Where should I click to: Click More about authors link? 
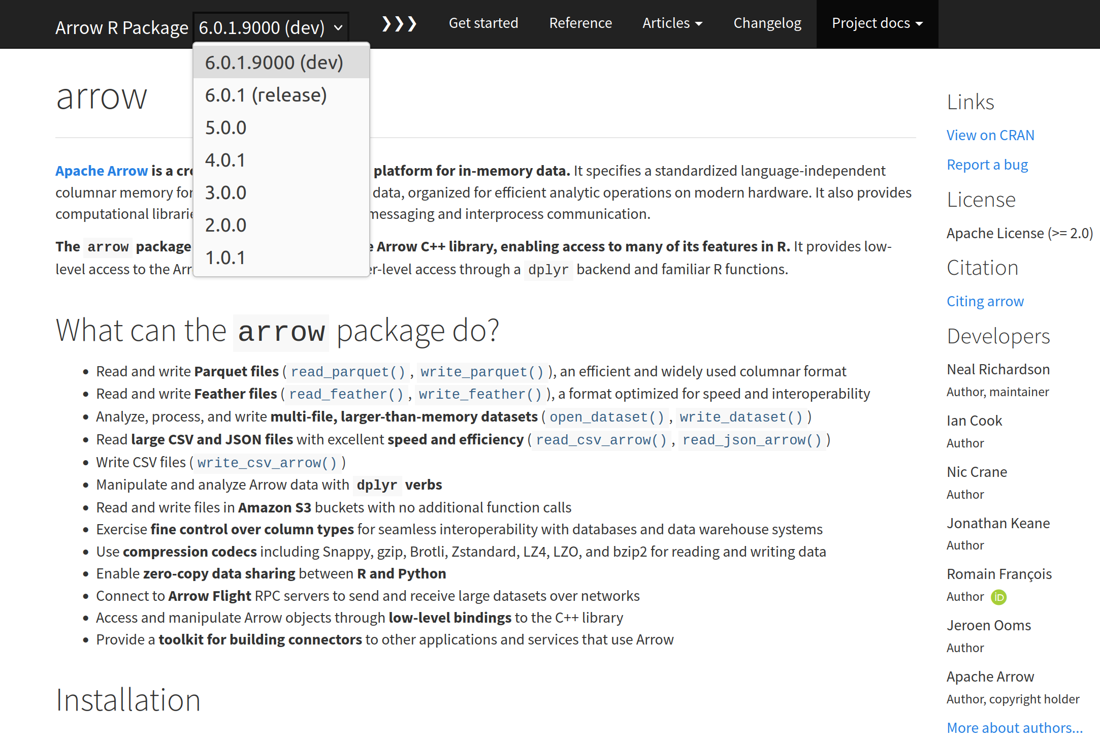point(1015,728)
